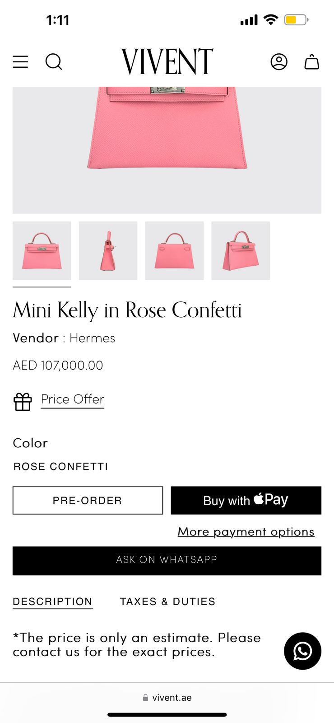Image resolution: width=334 pixels, height=723 pixels.
Task: Click the PRE-ORDER button
Action: (88, 500)
